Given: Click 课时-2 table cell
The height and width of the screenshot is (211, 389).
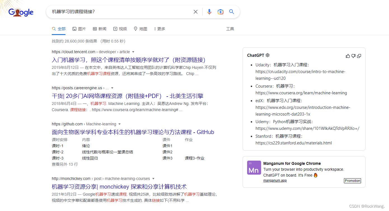Looking at the screenshot, I should 58,152.
